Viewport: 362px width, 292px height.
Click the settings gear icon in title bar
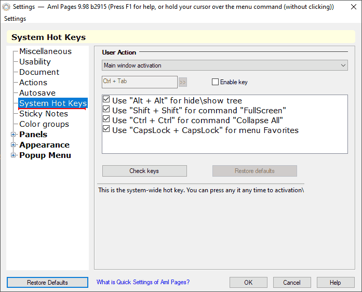pos(6,7)
